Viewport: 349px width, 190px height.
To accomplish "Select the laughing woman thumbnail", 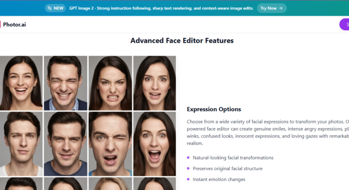I will click(x=21, y=83).
